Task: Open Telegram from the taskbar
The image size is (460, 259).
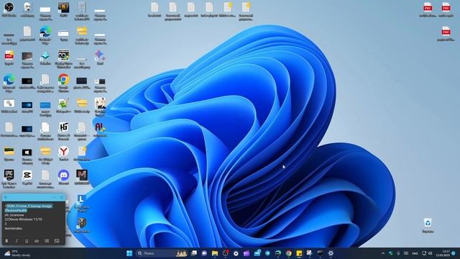Action: coord(267,253)
